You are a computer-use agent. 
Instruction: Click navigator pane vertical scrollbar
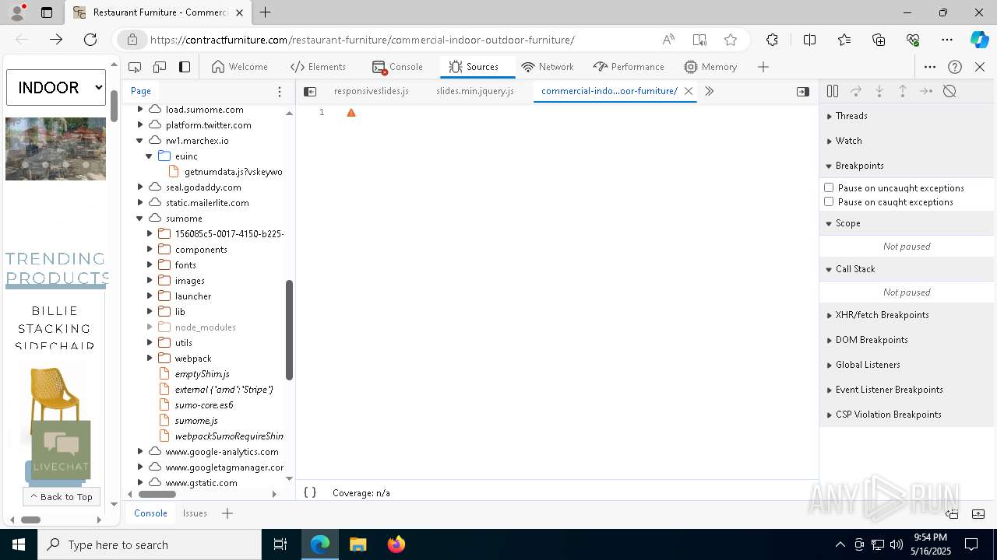[x=289, y=330]
